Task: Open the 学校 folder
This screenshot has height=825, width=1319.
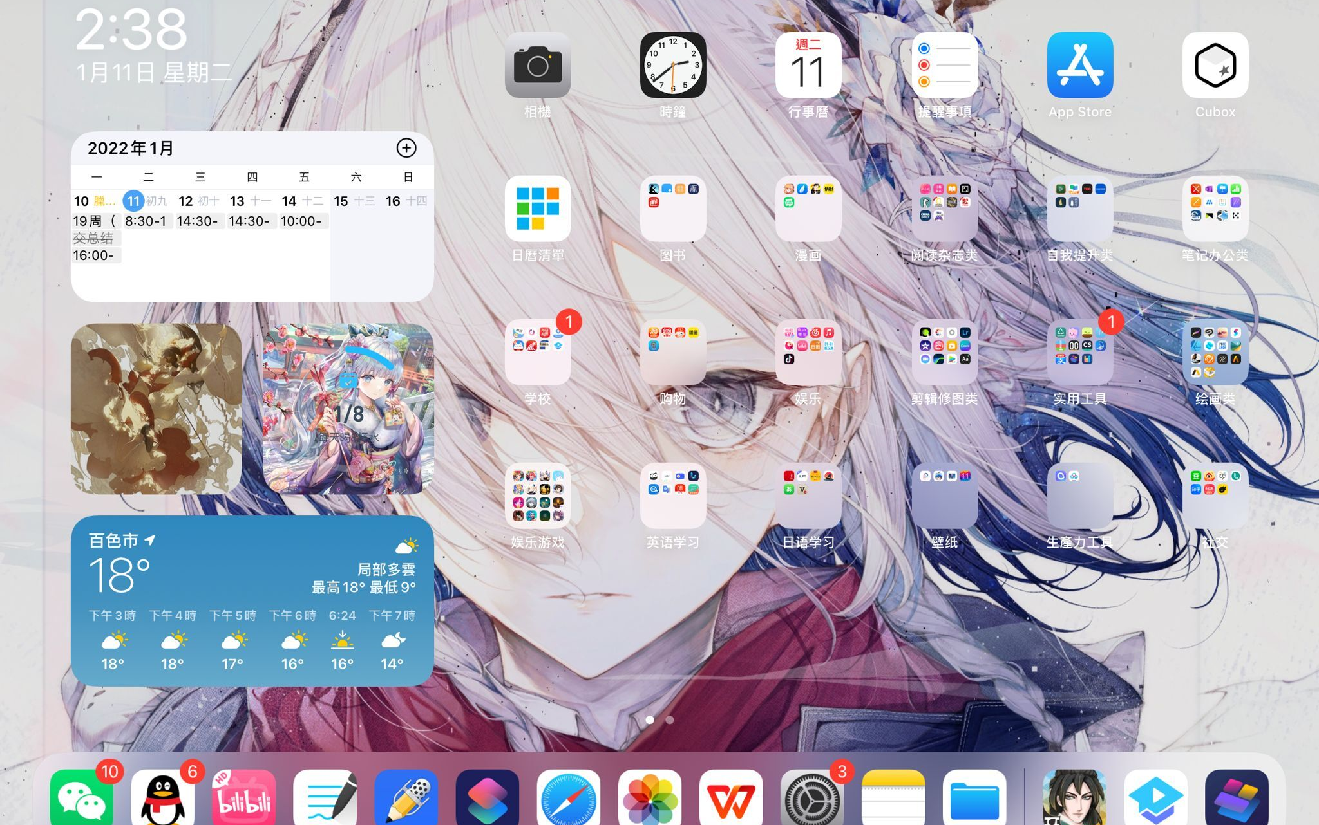Action: (538, 352)
